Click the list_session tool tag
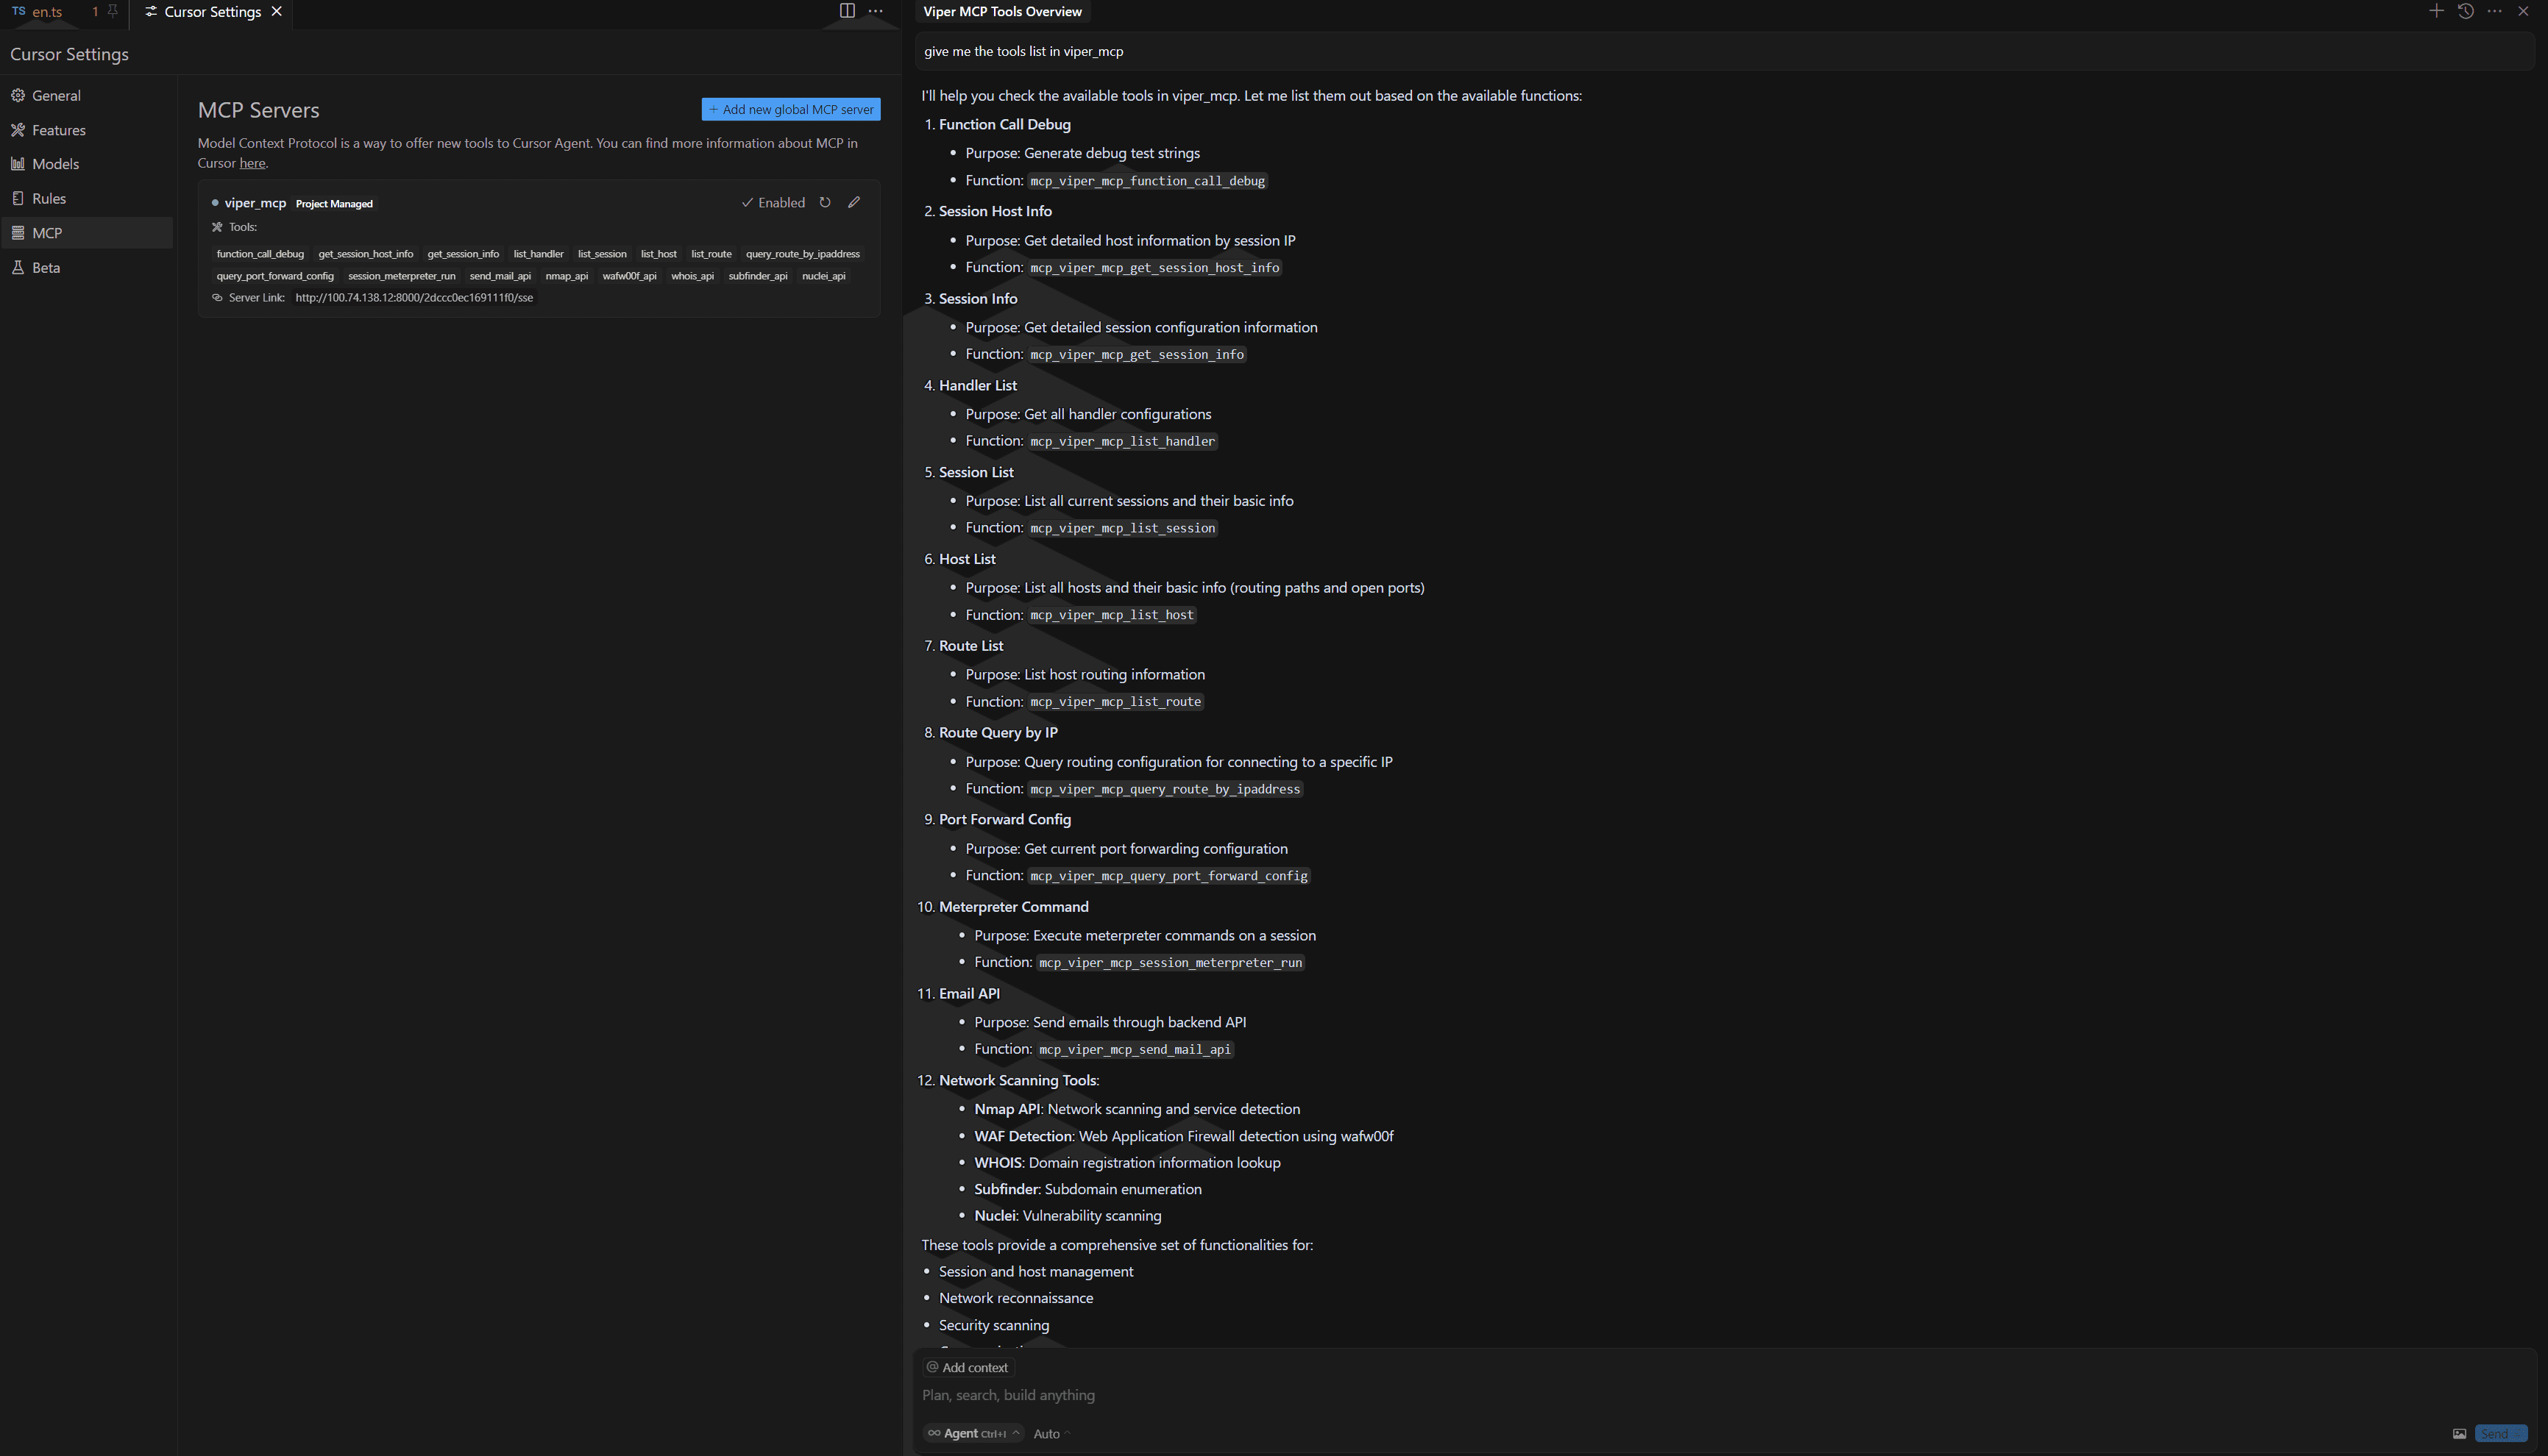This screenshot has height=1456, width=2548. tap(603, 254)
